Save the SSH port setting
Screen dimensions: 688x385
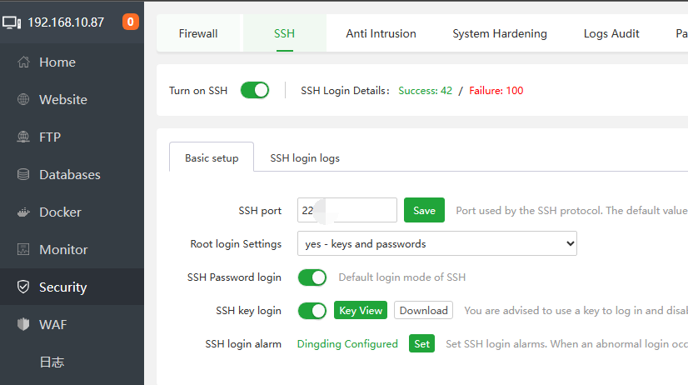tap(424, 210)
